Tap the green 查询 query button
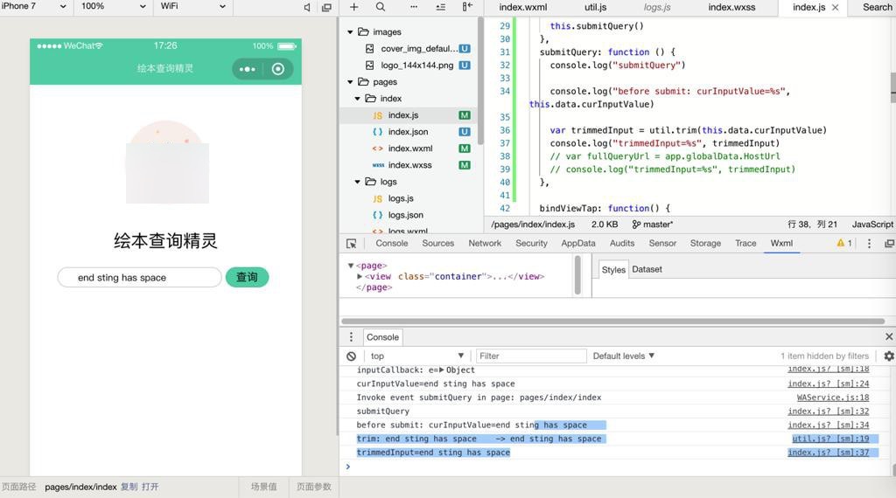Screen dimensions: 896x498 247,277
